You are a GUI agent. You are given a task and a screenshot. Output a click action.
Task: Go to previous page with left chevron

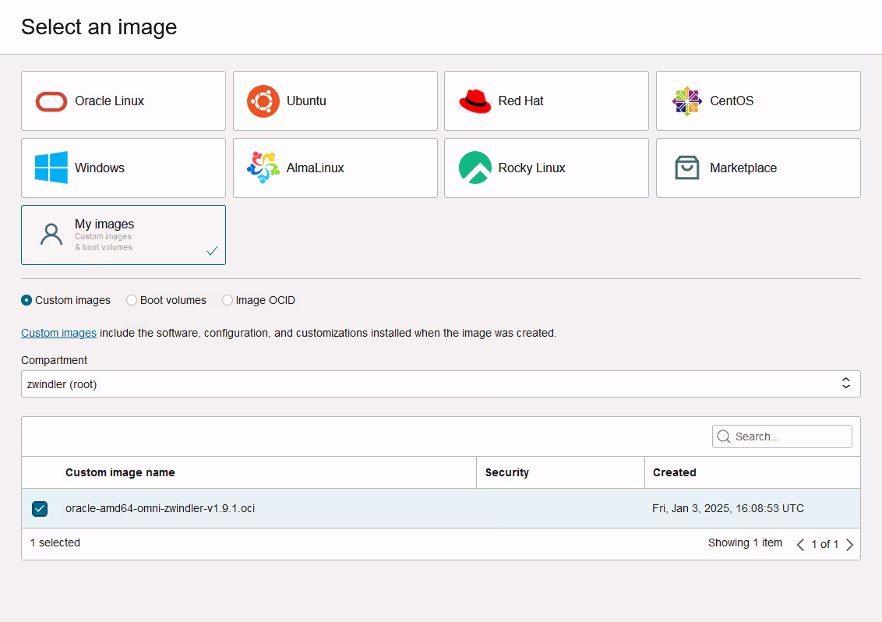tap(800, 545)
